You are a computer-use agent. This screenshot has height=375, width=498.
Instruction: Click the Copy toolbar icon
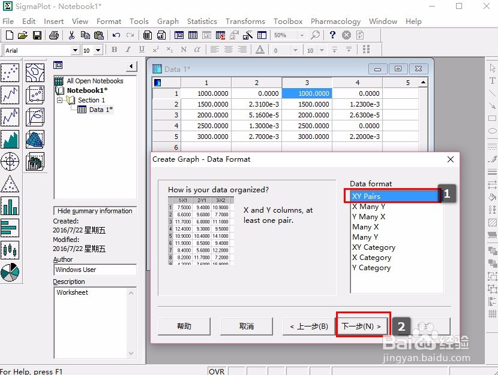(85, 35)
